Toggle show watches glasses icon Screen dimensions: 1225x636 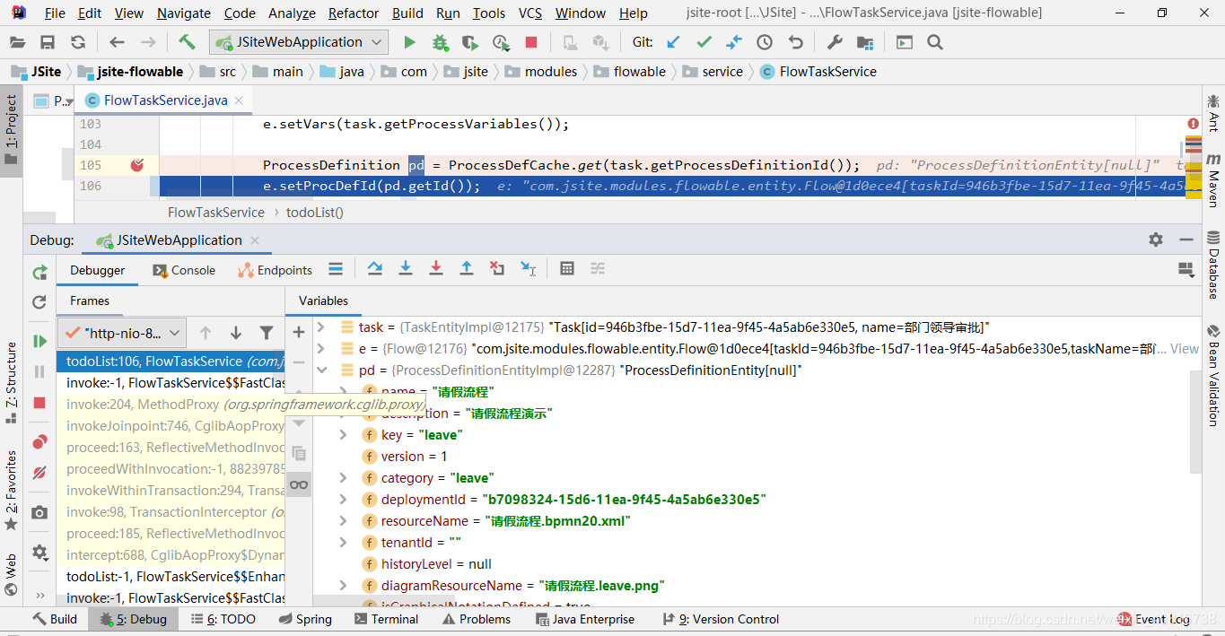299,484
